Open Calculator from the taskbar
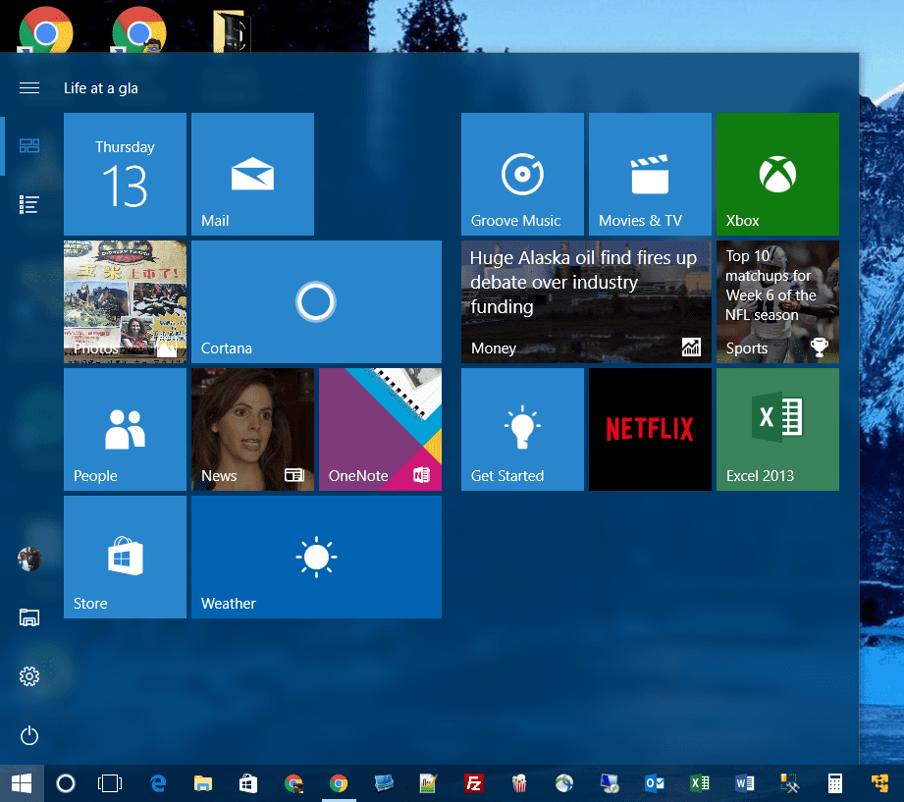This screenshot has height=802, width=904. click(x=835, y=783)
